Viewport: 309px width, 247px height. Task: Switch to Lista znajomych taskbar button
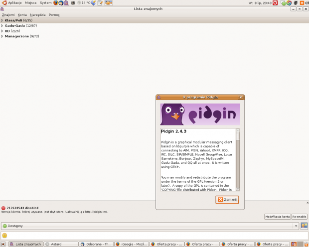pos(26,244)
